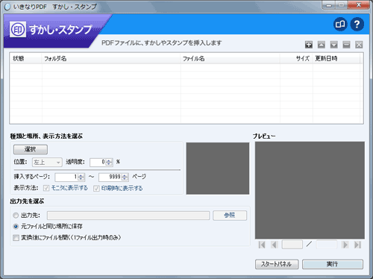Click the current preview page number field
Image resolution: width=373 pixels, height=279 pixels.
click(x=292, y=245)
